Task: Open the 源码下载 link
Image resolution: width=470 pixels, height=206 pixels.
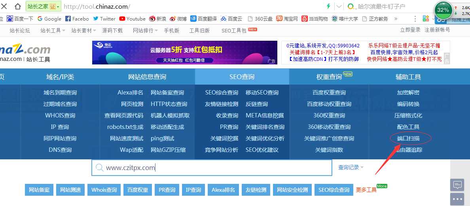Action: point(112,30)
